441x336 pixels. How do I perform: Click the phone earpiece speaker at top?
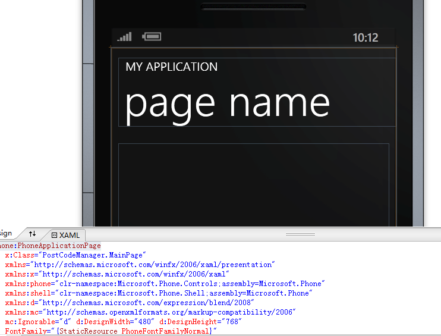pyautogui.click(x=254, y=7)
